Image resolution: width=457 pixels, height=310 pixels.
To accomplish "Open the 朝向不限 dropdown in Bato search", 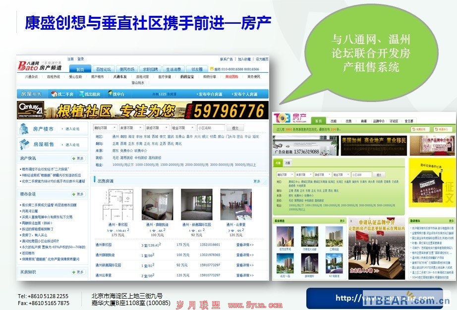I will click(x=105, y=128).
